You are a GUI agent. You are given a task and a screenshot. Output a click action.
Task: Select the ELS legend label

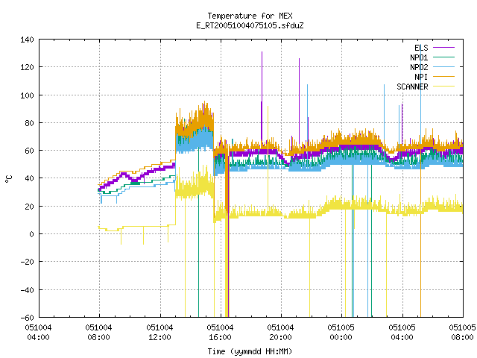coord(421,48)
